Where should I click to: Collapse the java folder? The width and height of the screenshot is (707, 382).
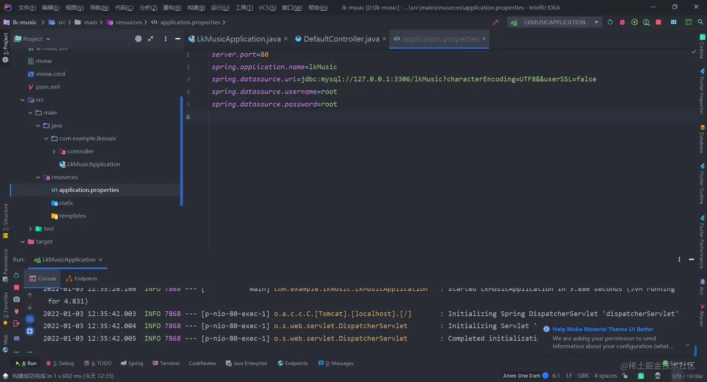[38, 126]
